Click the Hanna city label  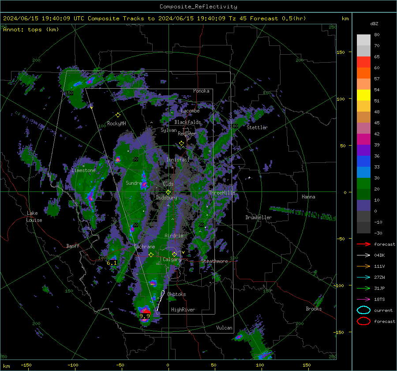tap(308, 197)
